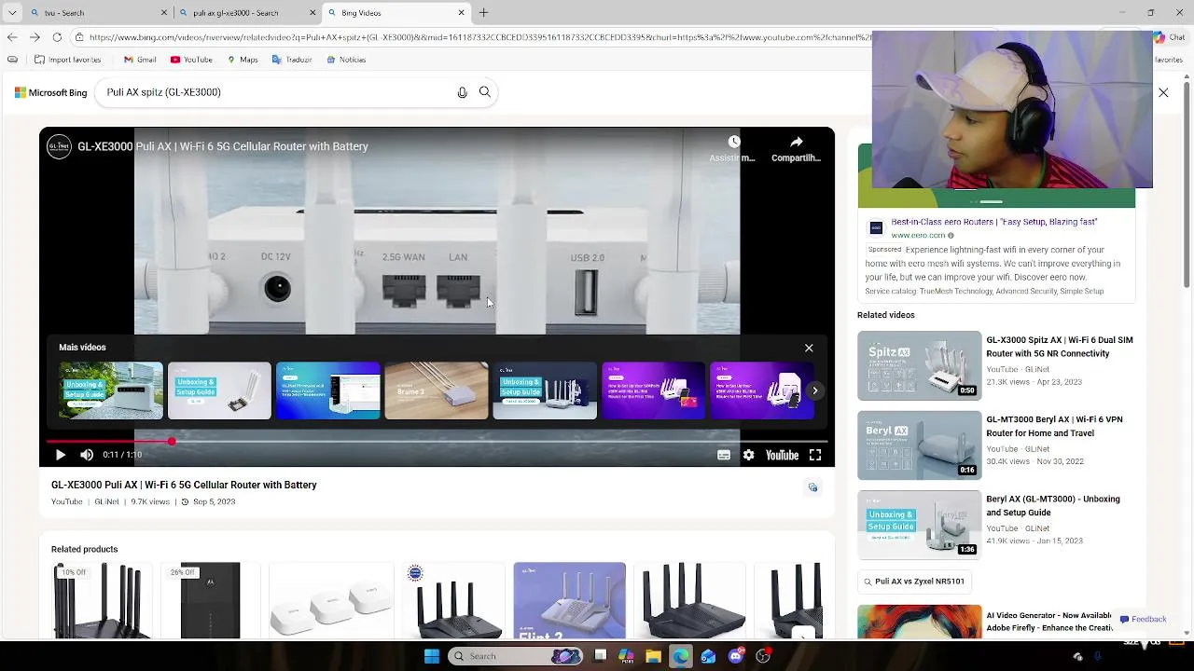Open the Brume 2 suggested video thumbnail
This screenshot has width=1194, height=671.
click(x=437, y=390)
